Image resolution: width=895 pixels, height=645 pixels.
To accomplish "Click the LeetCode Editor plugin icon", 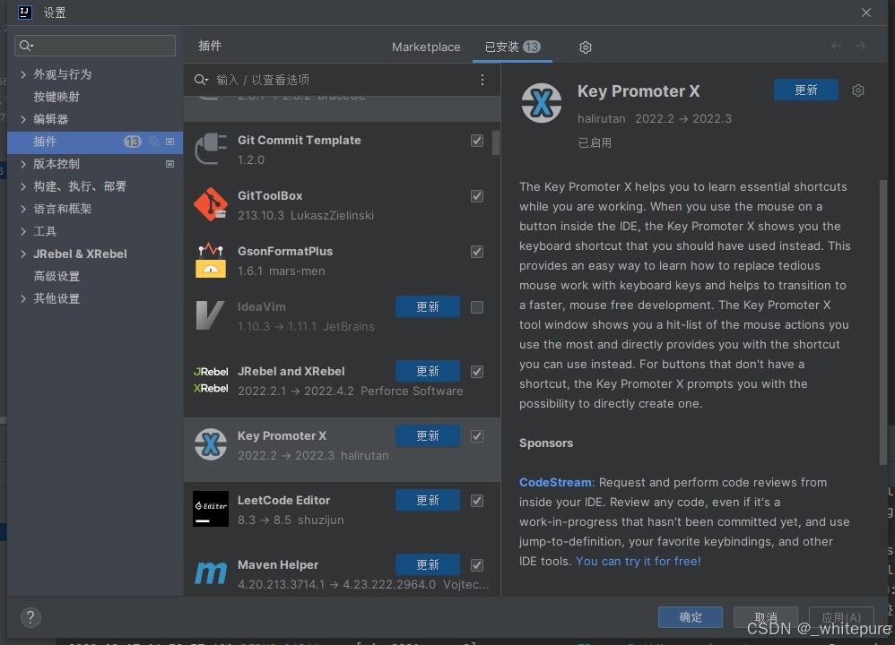I will pos(211,509).
